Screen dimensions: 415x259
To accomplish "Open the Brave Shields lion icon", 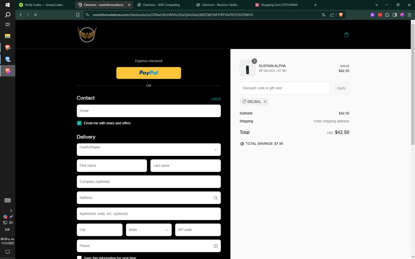I will (341, 15).
